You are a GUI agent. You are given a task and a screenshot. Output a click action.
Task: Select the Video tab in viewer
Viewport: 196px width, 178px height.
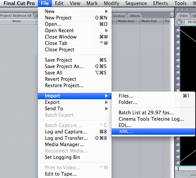184,16
